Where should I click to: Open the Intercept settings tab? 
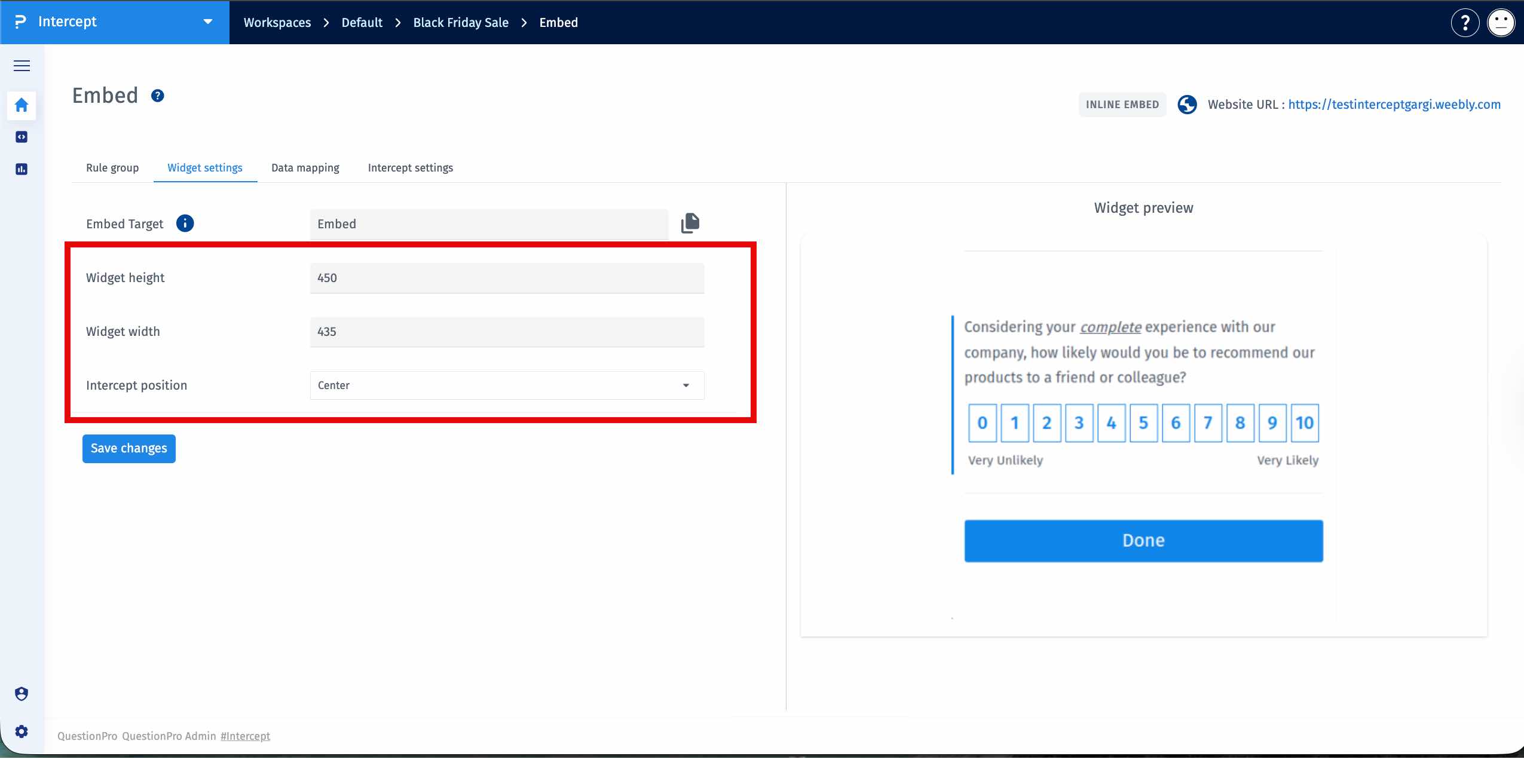(411, 168)
